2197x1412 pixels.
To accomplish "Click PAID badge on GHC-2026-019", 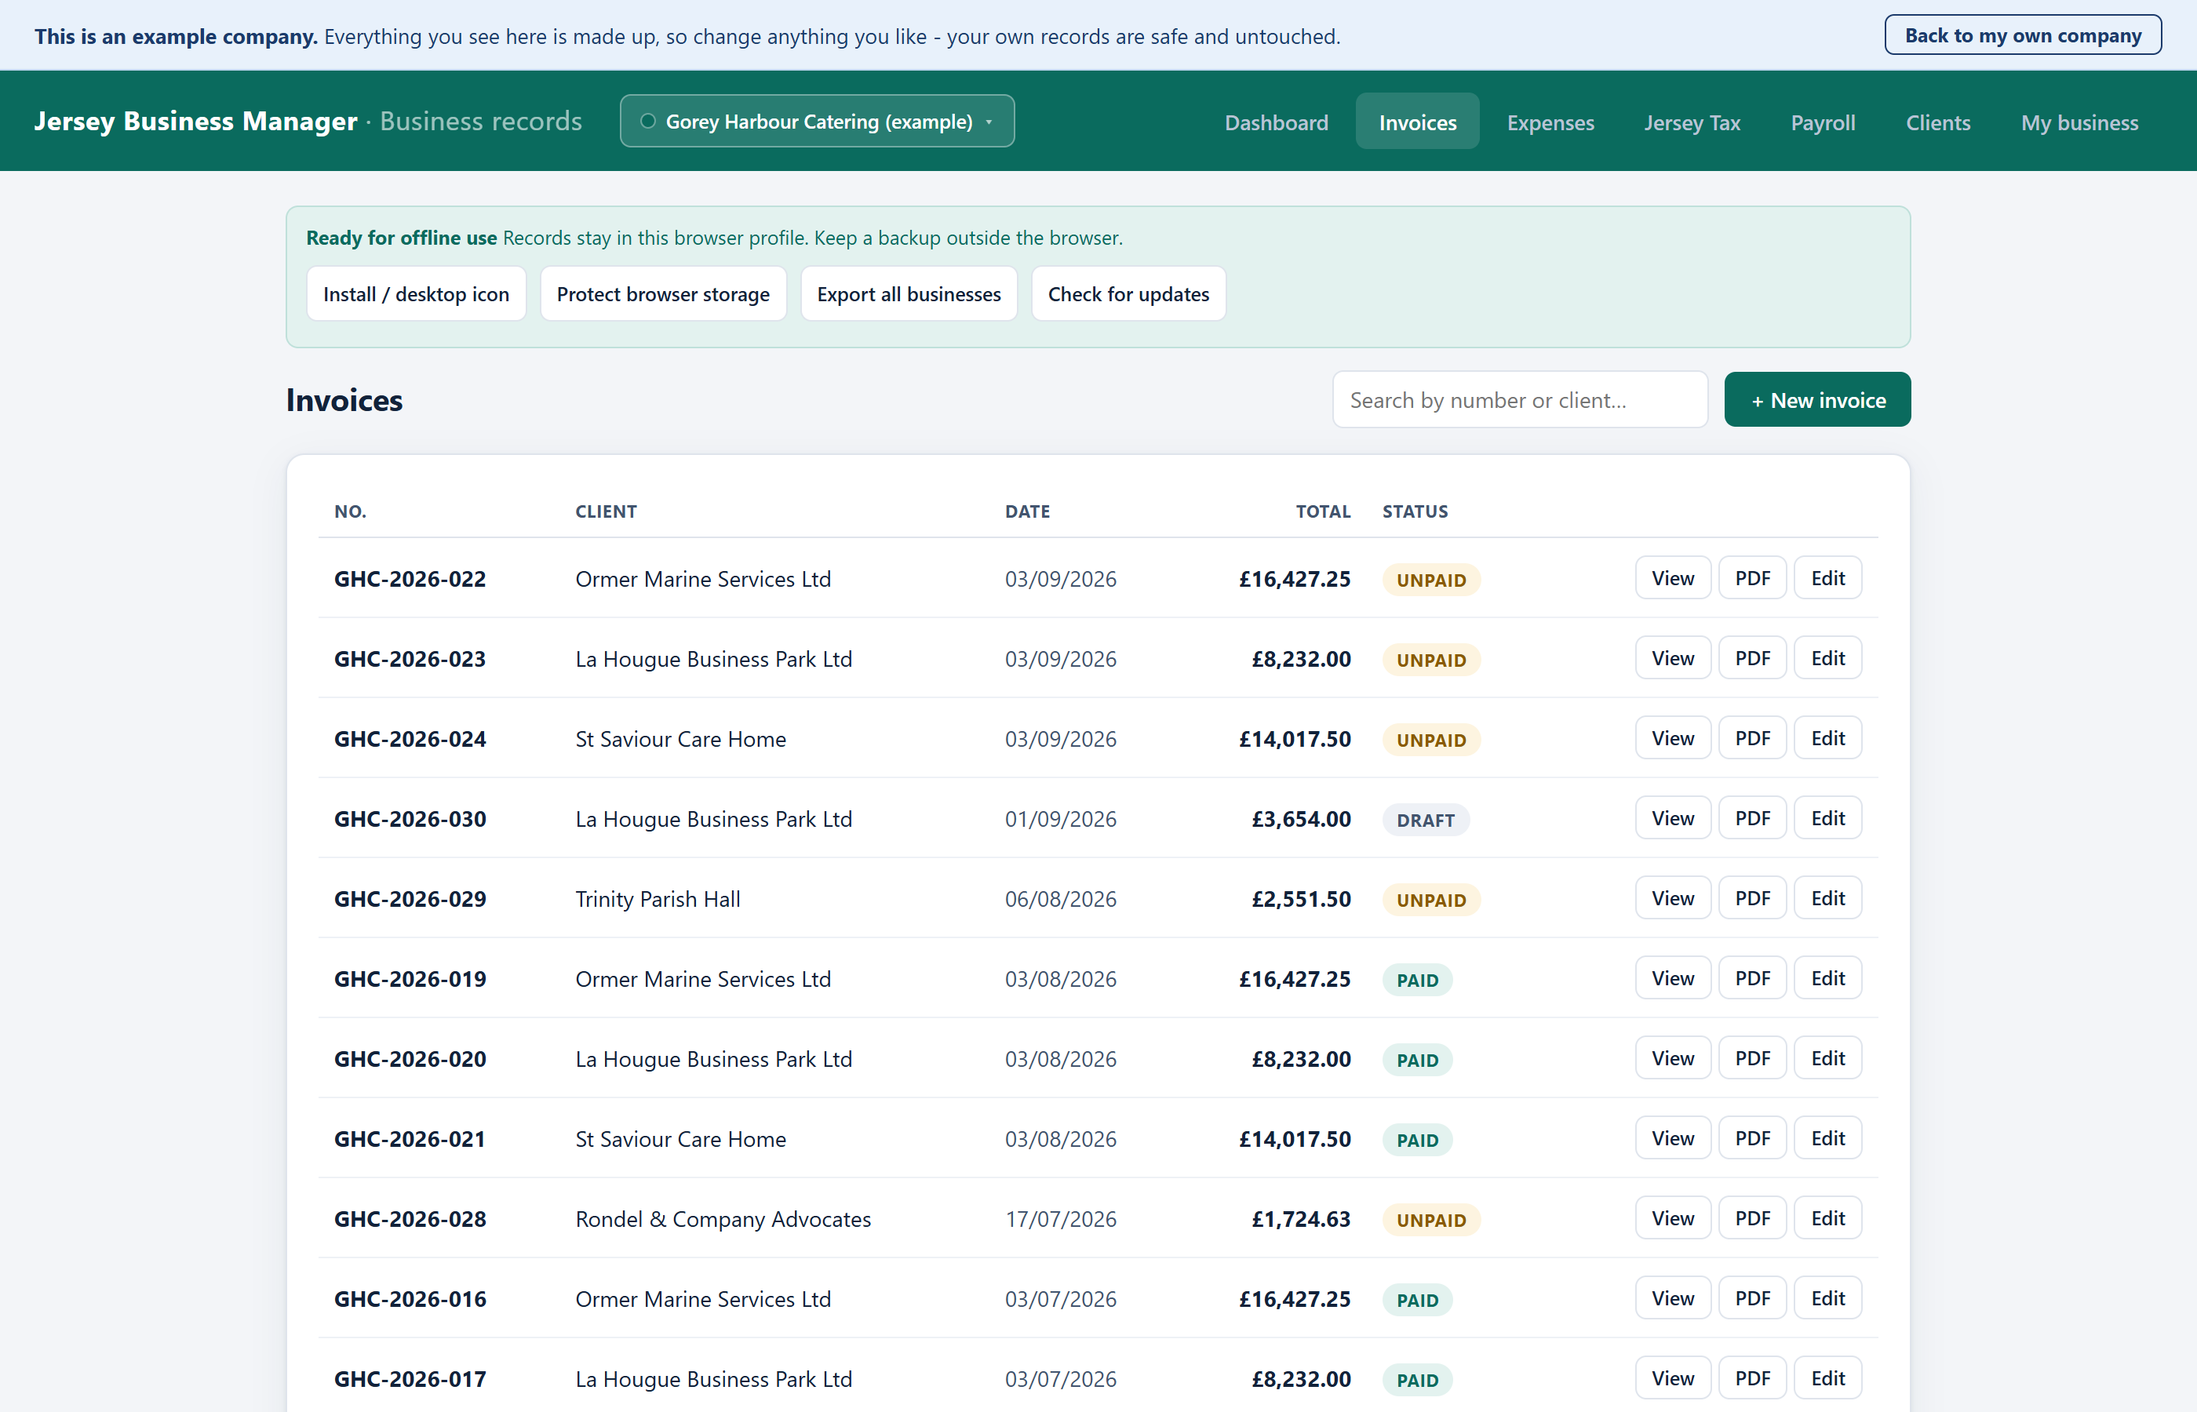I will point(1417,979).
